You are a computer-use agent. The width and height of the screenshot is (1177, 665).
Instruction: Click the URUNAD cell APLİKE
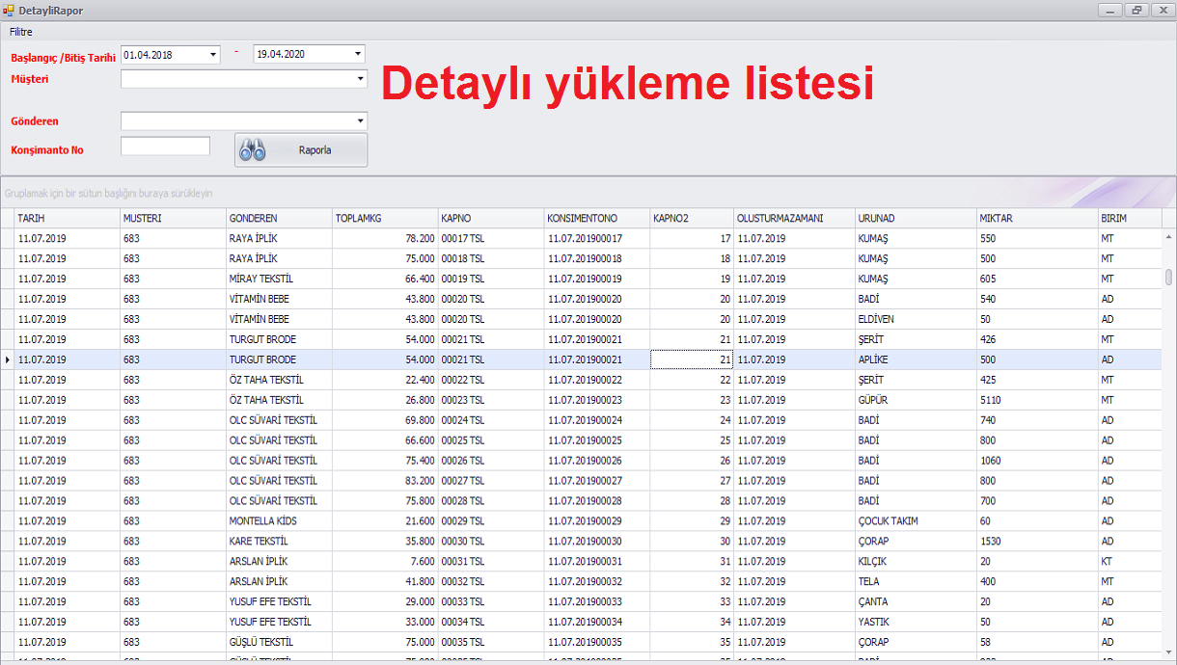coord(917,359)
